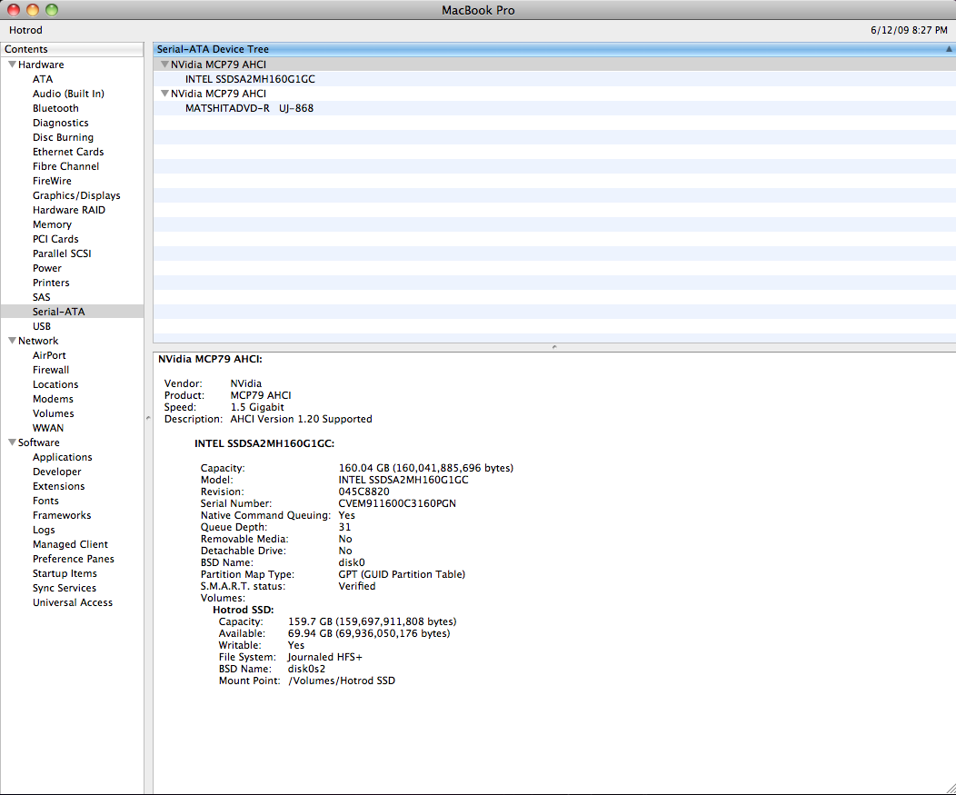
Task: Select Firewall under Network
Action: click(x=51, y=370)
